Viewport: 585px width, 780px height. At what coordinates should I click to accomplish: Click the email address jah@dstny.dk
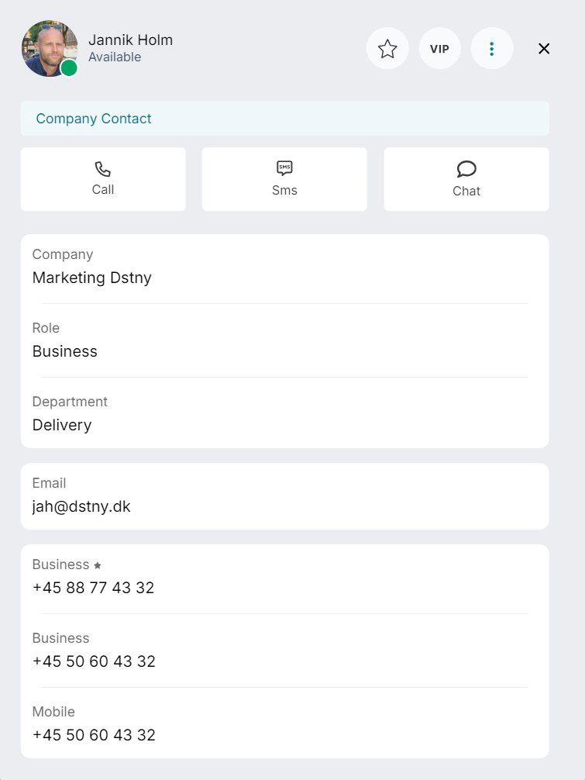81,506
